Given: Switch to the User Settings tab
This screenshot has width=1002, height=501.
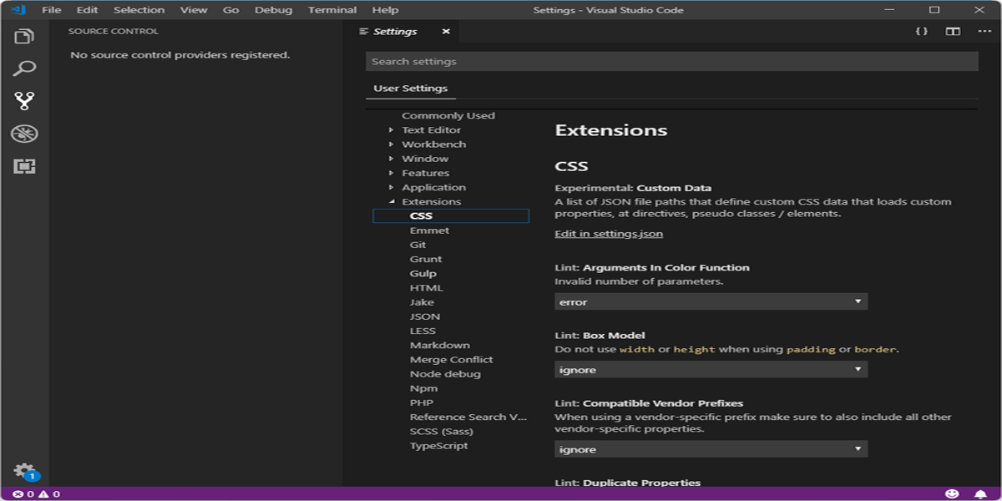Looking at the screenshot, I should 410,87.
